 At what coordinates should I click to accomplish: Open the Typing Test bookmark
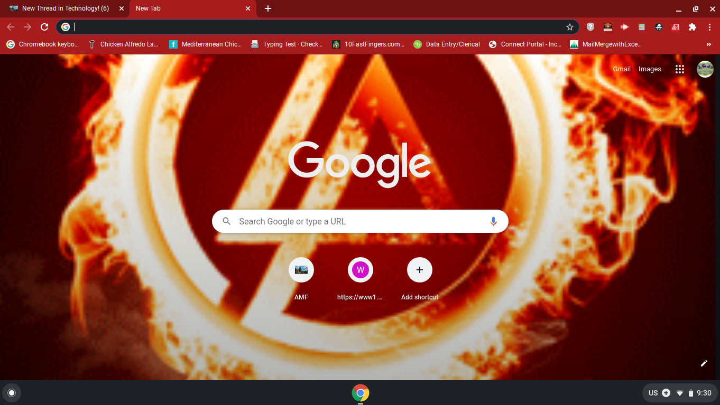coord(287,44)
